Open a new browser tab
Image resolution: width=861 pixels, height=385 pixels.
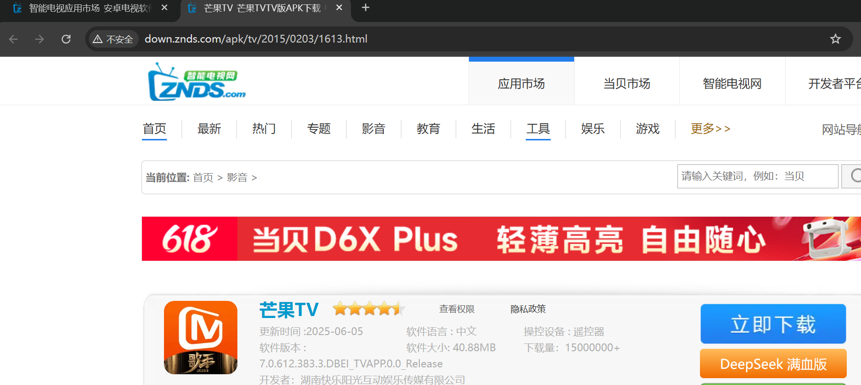pos(366,8)
